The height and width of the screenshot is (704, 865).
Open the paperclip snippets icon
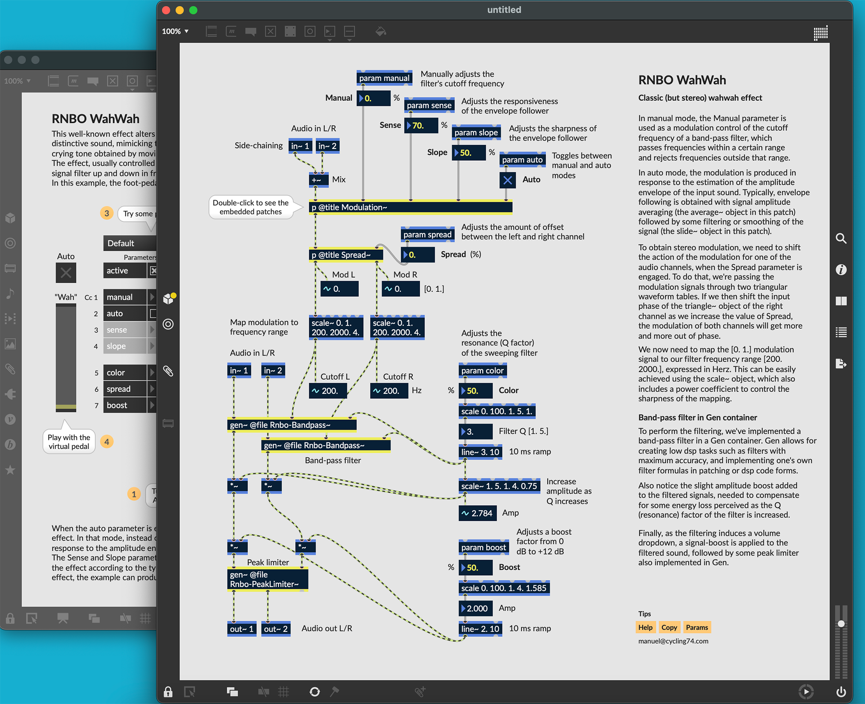[x=168, y=371]
